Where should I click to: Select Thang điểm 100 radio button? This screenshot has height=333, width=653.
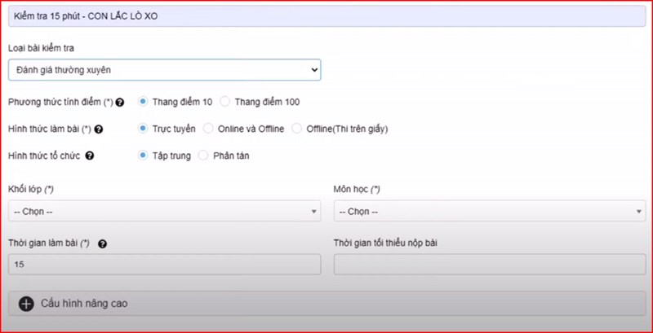[225, 102]
